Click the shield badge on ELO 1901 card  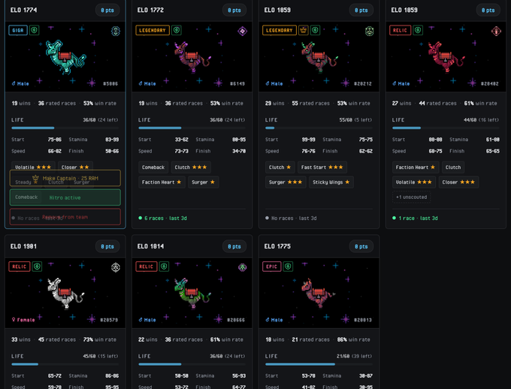coord(37,267)
